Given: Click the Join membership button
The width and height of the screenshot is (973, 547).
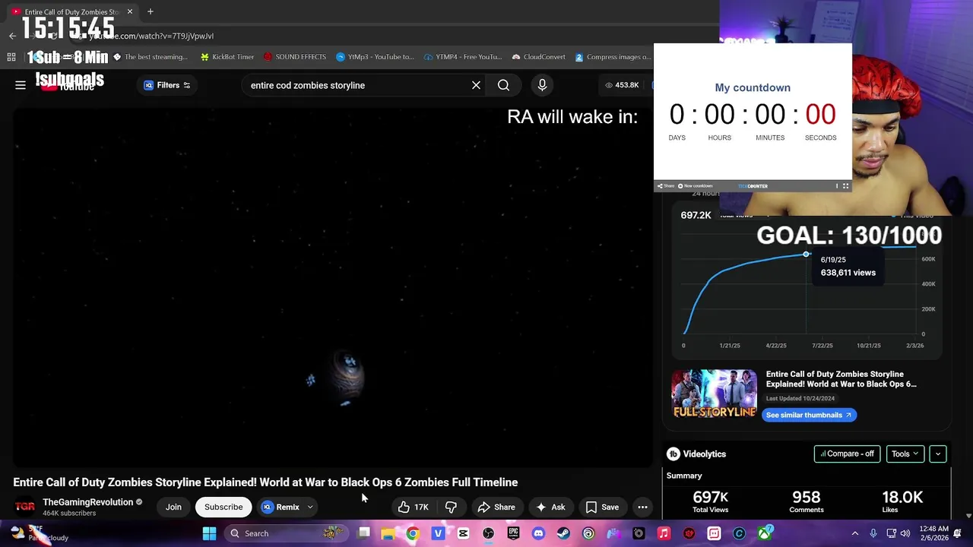Looking at the screenshot, I should coord(173,507).
